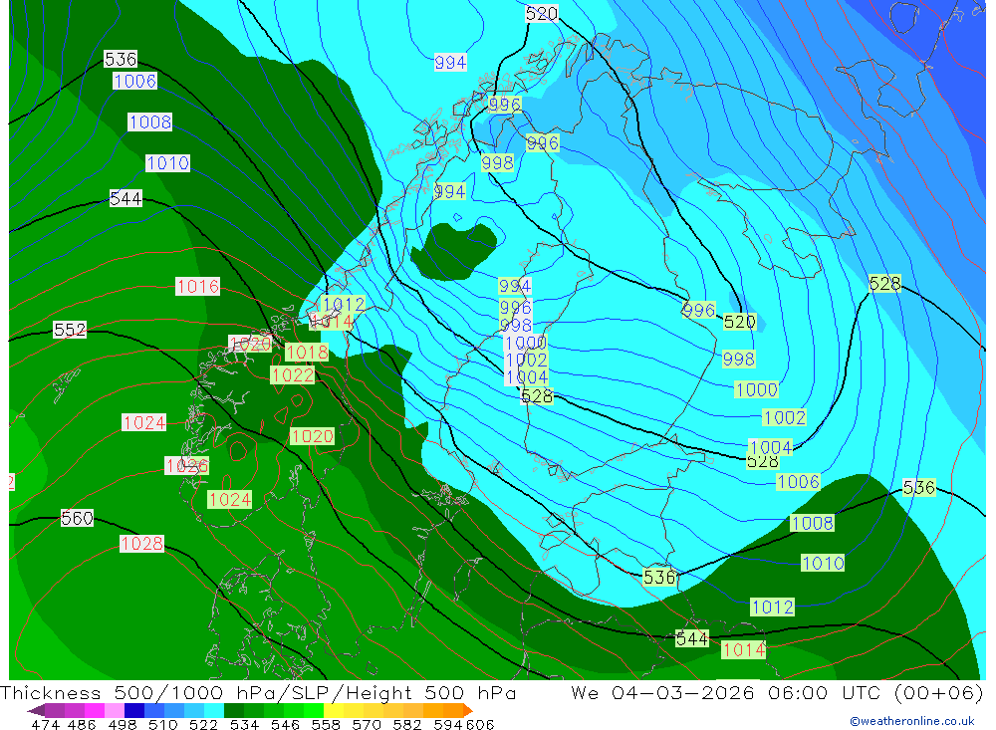Pick the darkest green legend swatch above 534
This screenshot has height=730, width=996.
point(234,710)
